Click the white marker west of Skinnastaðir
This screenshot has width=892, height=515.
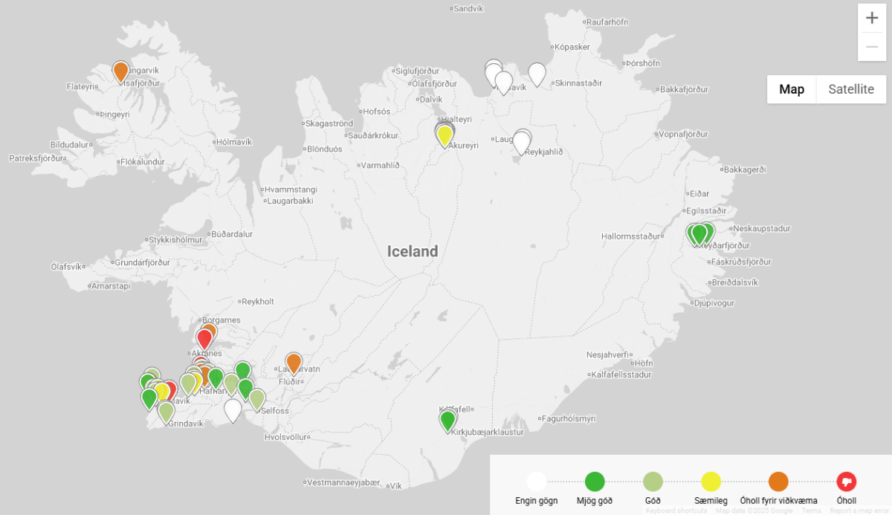point(537,74)
